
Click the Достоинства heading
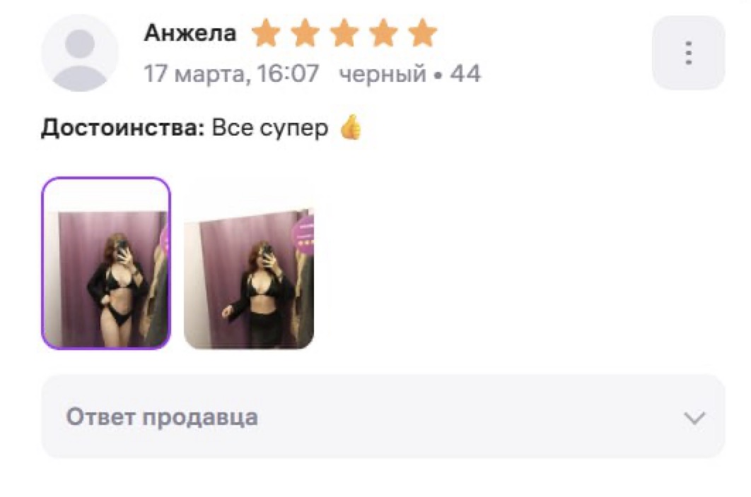(x=123, y=128)
